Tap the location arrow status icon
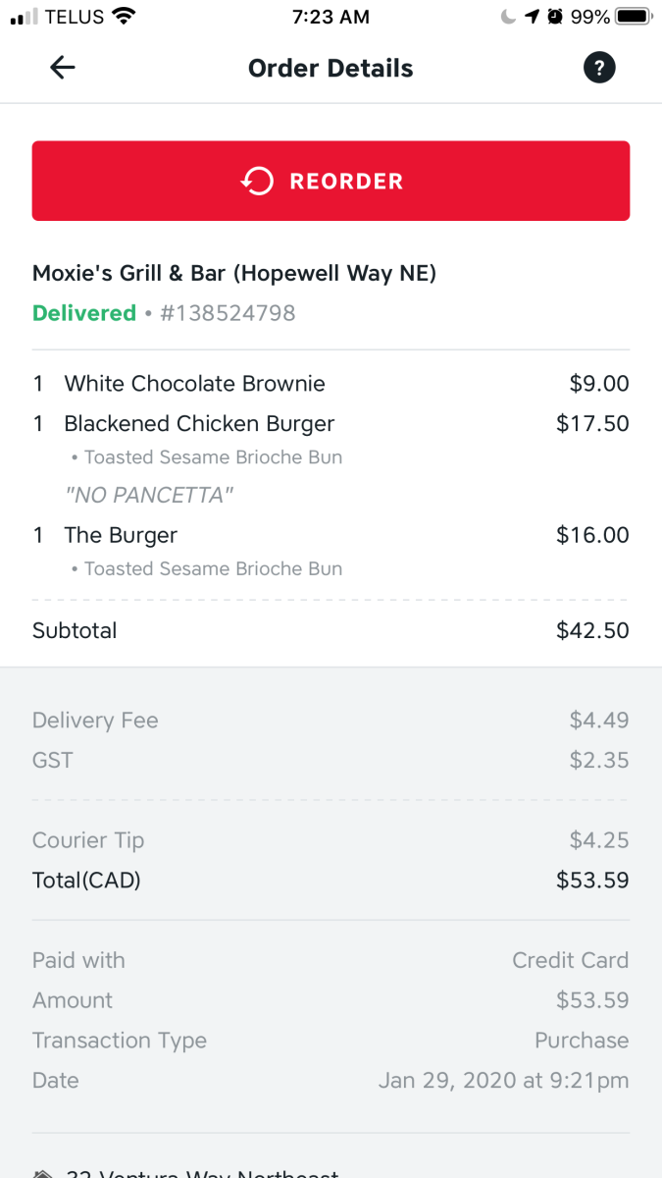The image size is (662, 1178). click(x=532, y=17)
